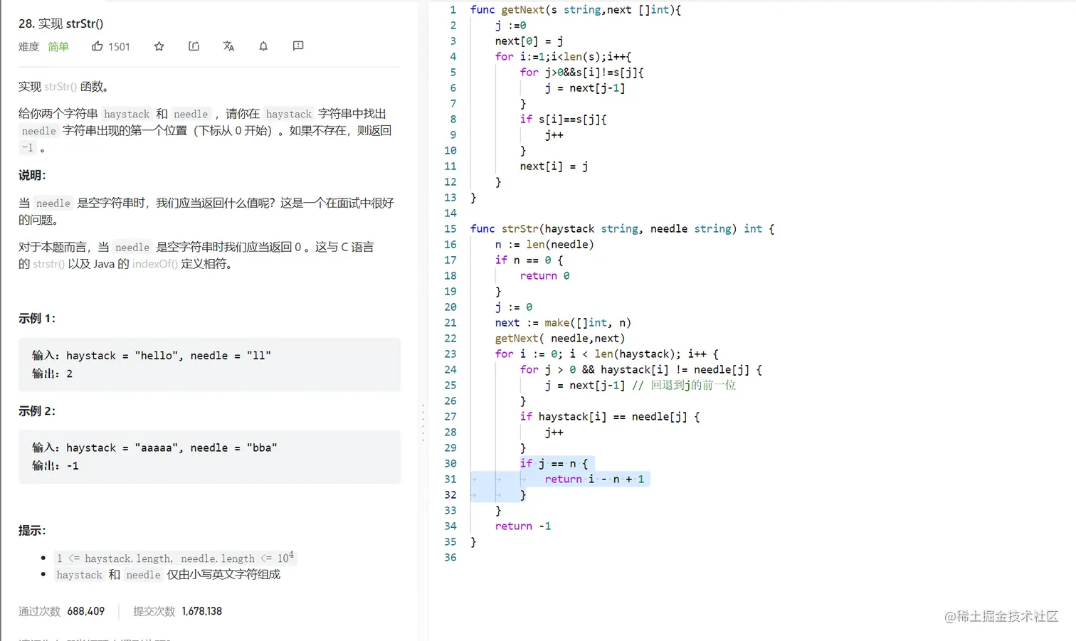Favorite the problem with the star icon

(159, 46)
